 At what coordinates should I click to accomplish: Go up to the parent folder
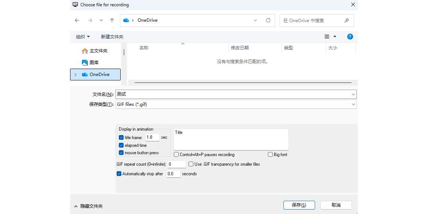coord(112,20)
